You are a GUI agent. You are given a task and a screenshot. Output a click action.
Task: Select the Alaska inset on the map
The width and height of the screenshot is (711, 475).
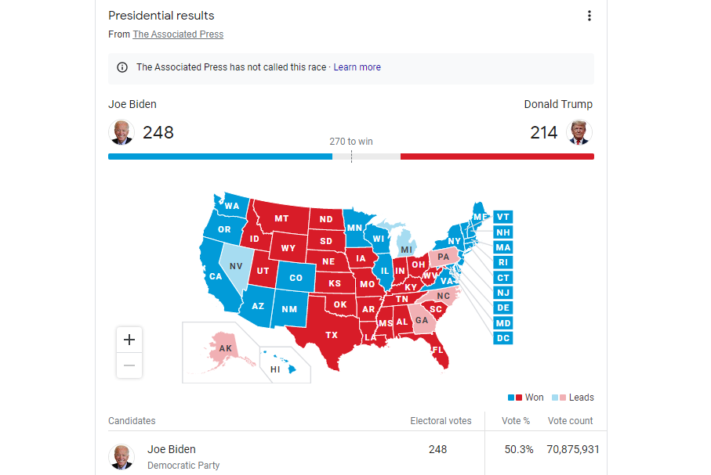pos(225,347)
